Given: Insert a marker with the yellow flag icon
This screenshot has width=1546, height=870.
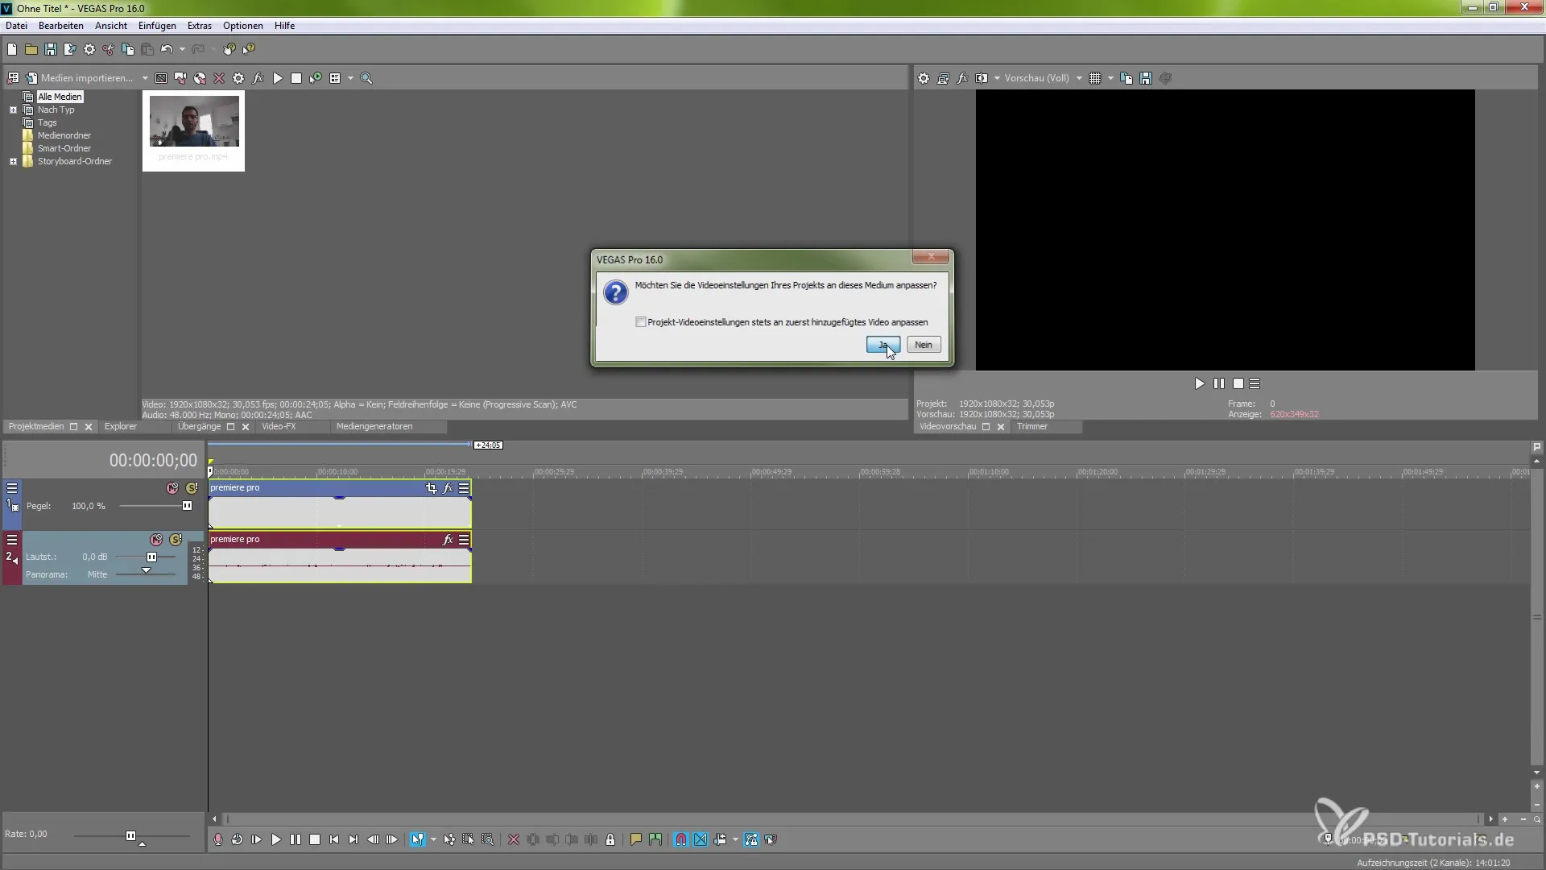Looking at the screenshot, I should 635,839.
